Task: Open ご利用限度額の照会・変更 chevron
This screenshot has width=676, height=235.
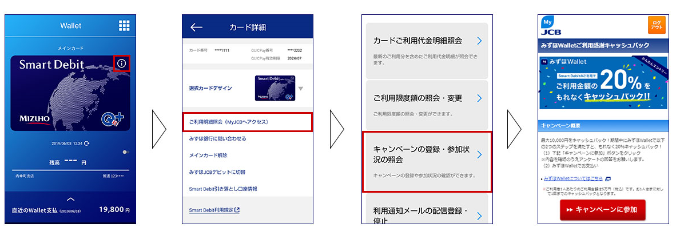Action: 479,98
